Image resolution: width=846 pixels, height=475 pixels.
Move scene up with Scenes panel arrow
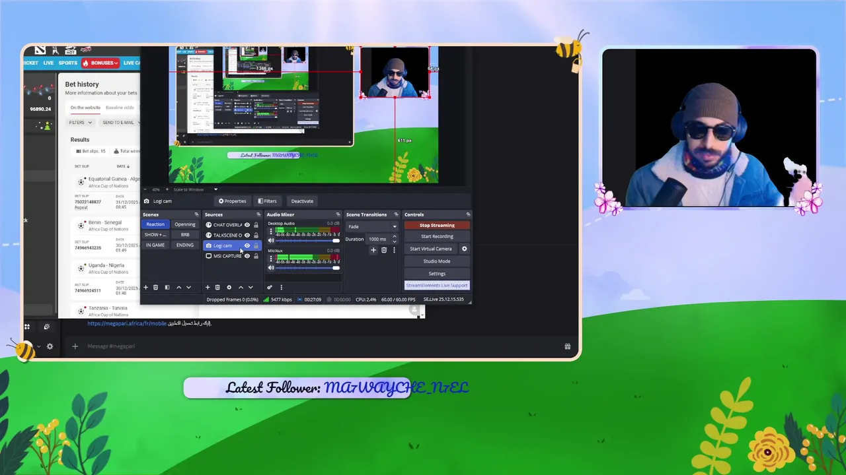click(x=178, y=287)
